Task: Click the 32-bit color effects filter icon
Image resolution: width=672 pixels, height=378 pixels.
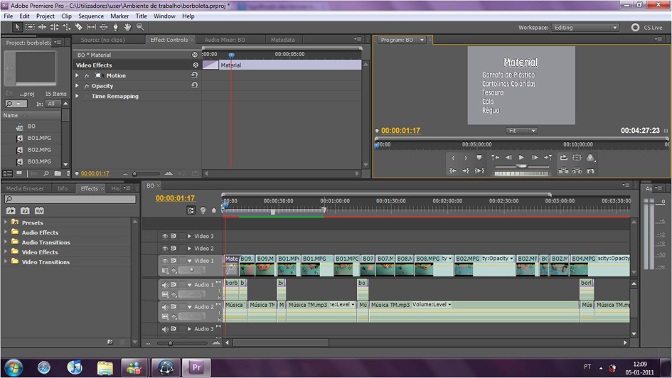Action: click(25, 211)
